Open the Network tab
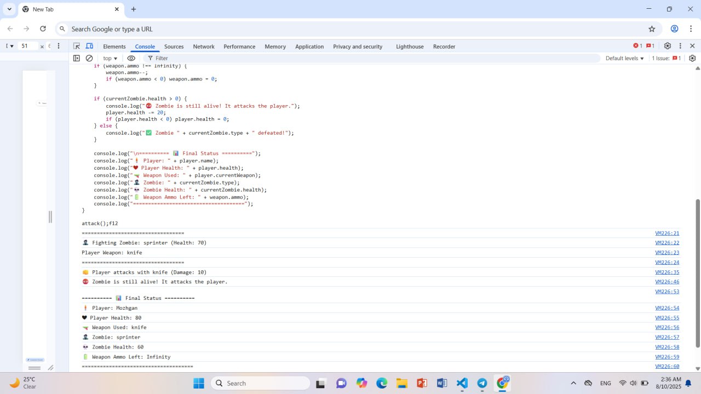Viewport: 701px width, 394px height. [x=204, y=47]
